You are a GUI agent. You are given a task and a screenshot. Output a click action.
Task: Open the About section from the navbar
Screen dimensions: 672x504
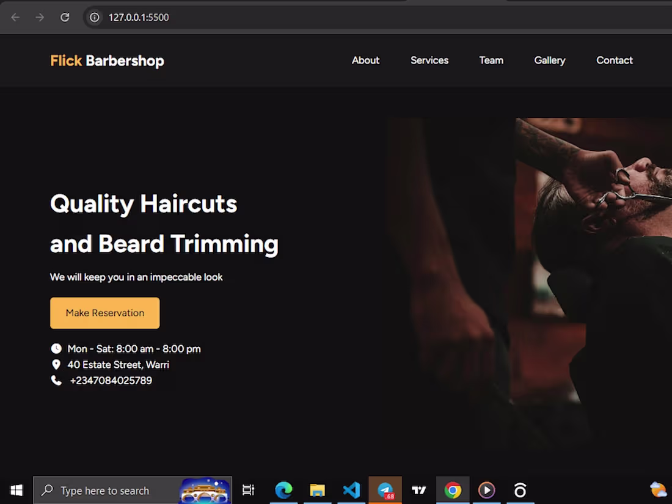click(x=365, y=60)
